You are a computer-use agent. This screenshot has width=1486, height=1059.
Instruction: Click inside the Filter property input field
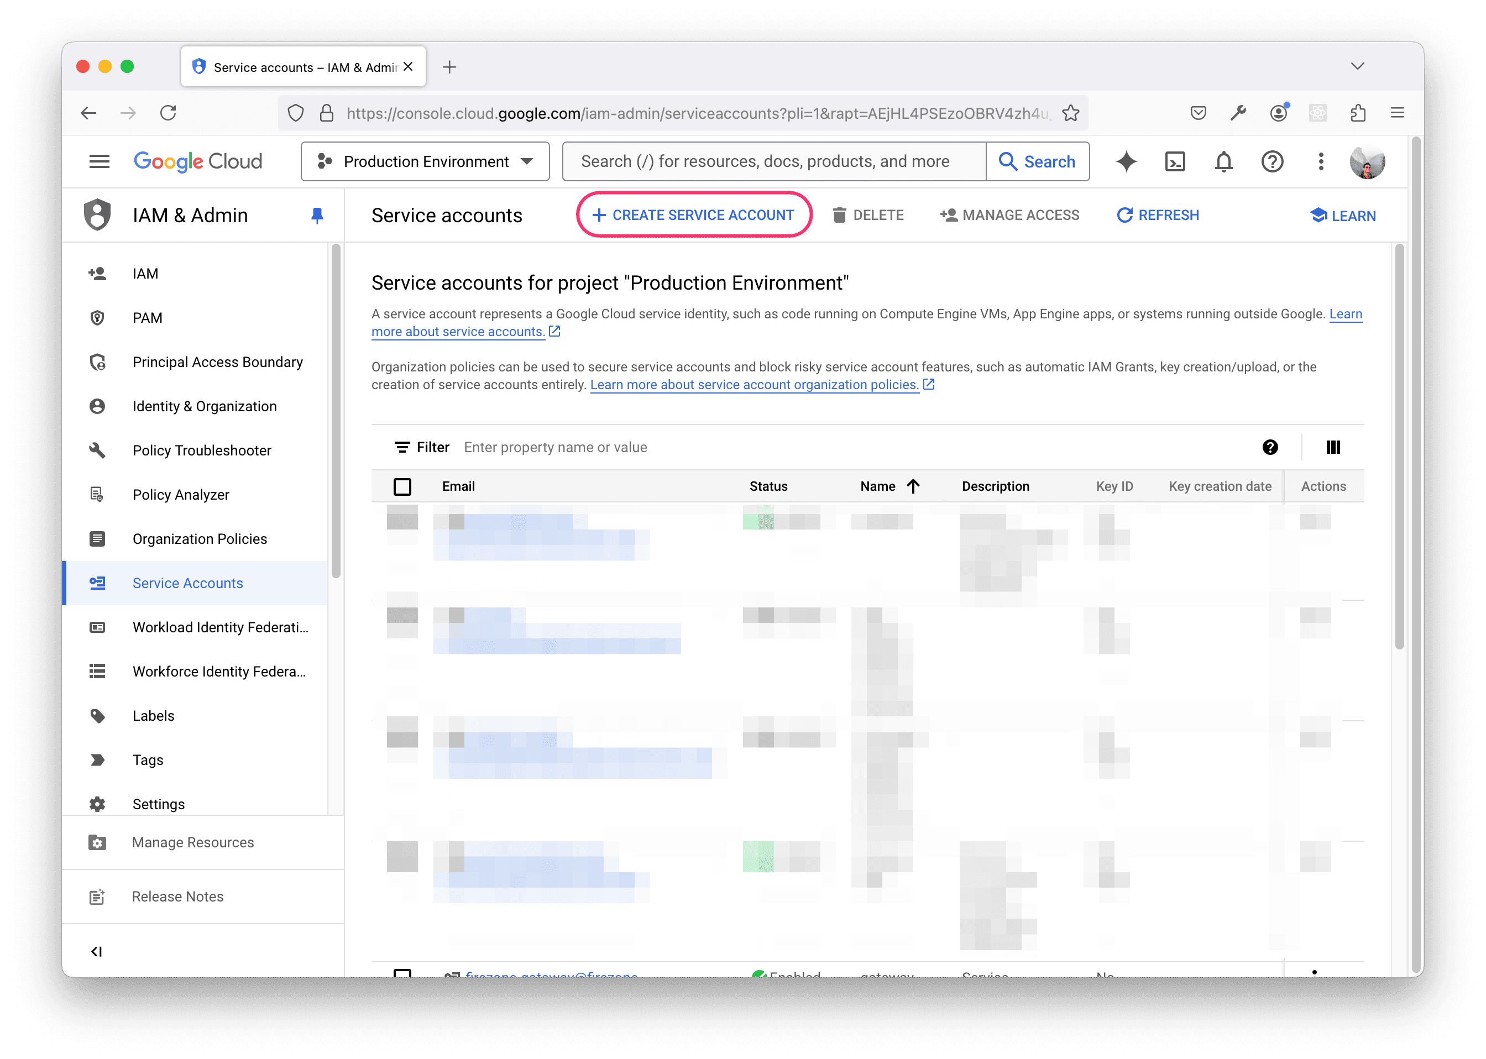tap(556, 447)
